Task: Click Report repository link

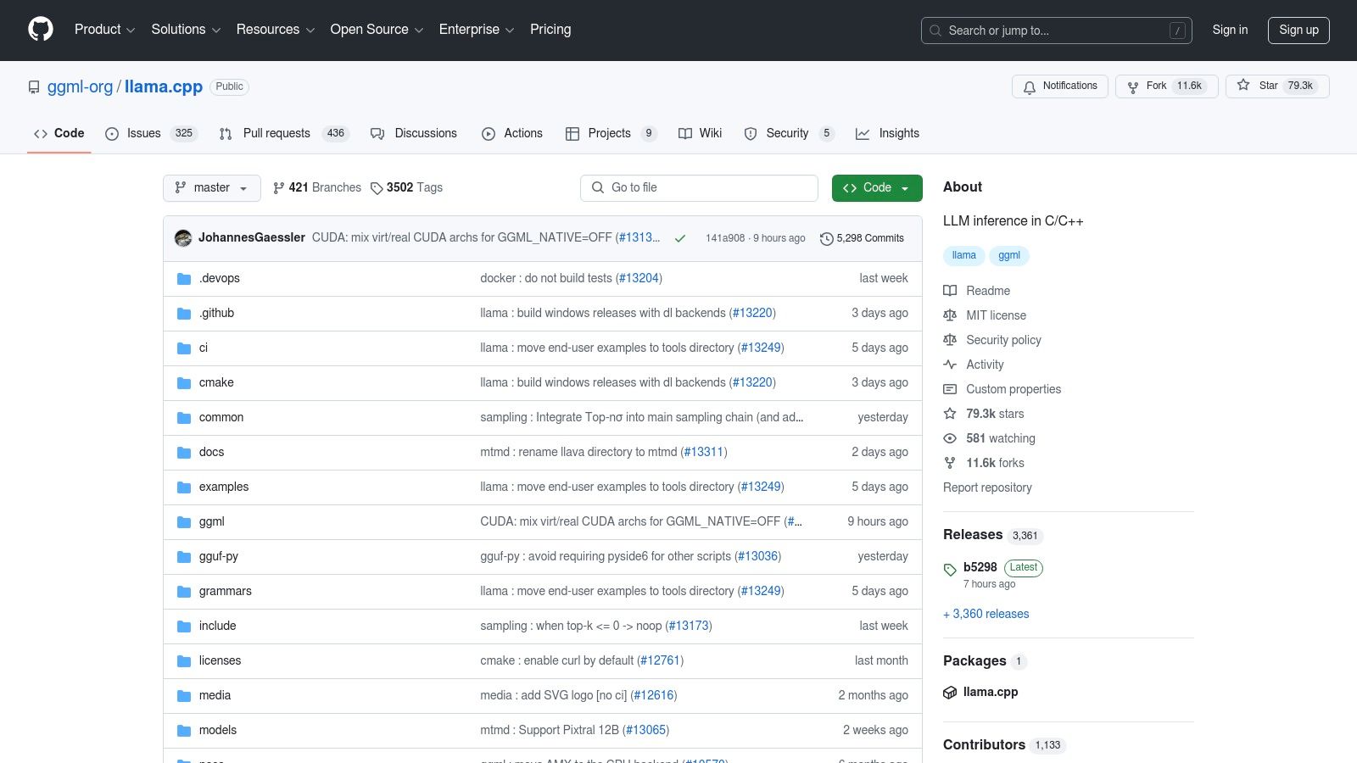Action: (x=987, y=487)
